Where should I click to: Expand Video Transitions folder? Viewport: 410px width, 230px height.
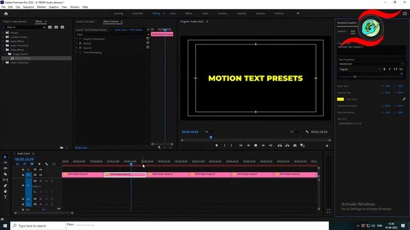pos(3,63)
